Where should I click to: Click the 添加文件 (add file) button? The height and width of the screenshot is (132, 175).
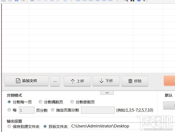27,81
